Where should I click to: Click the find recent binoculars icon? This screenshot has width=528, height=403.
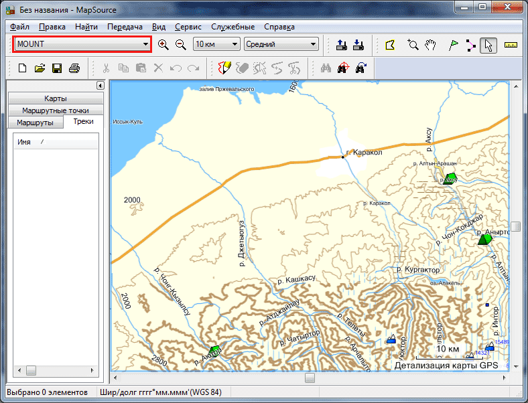(360, 68)
